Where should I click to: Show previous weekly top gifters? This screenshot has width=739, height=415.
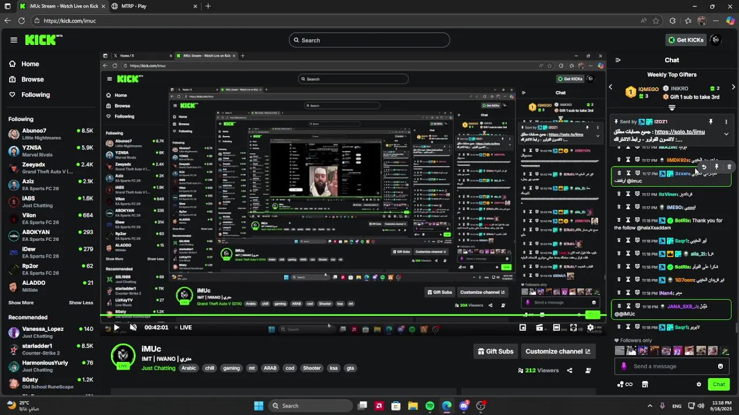[x=611, y=87]
